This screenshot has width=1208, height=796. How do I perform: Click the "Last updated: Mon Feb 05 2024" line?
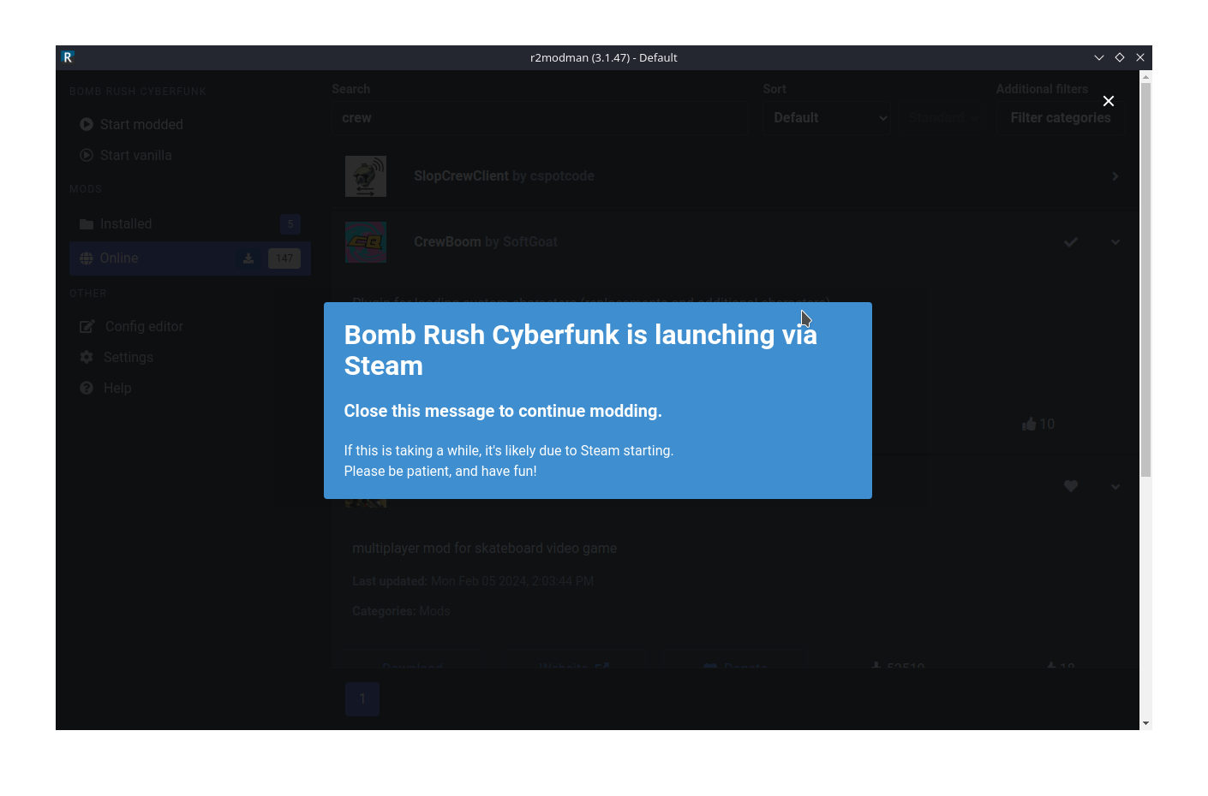473,581
